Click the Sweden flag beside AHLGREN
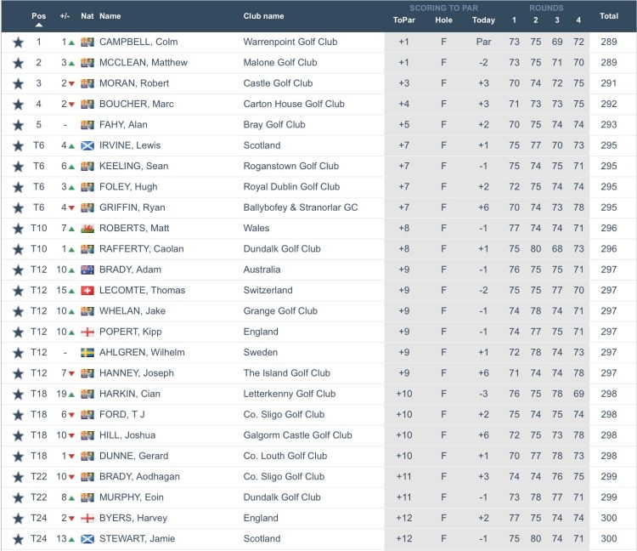This screenshot has width=637, height=551. click(x=87, y=352)
